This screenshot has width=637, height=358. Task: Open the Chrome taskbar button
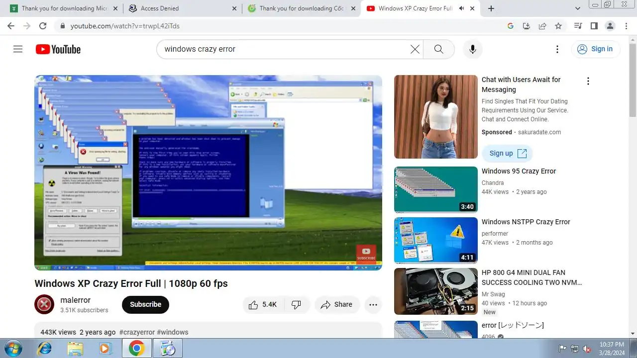(x=136, y=348)
